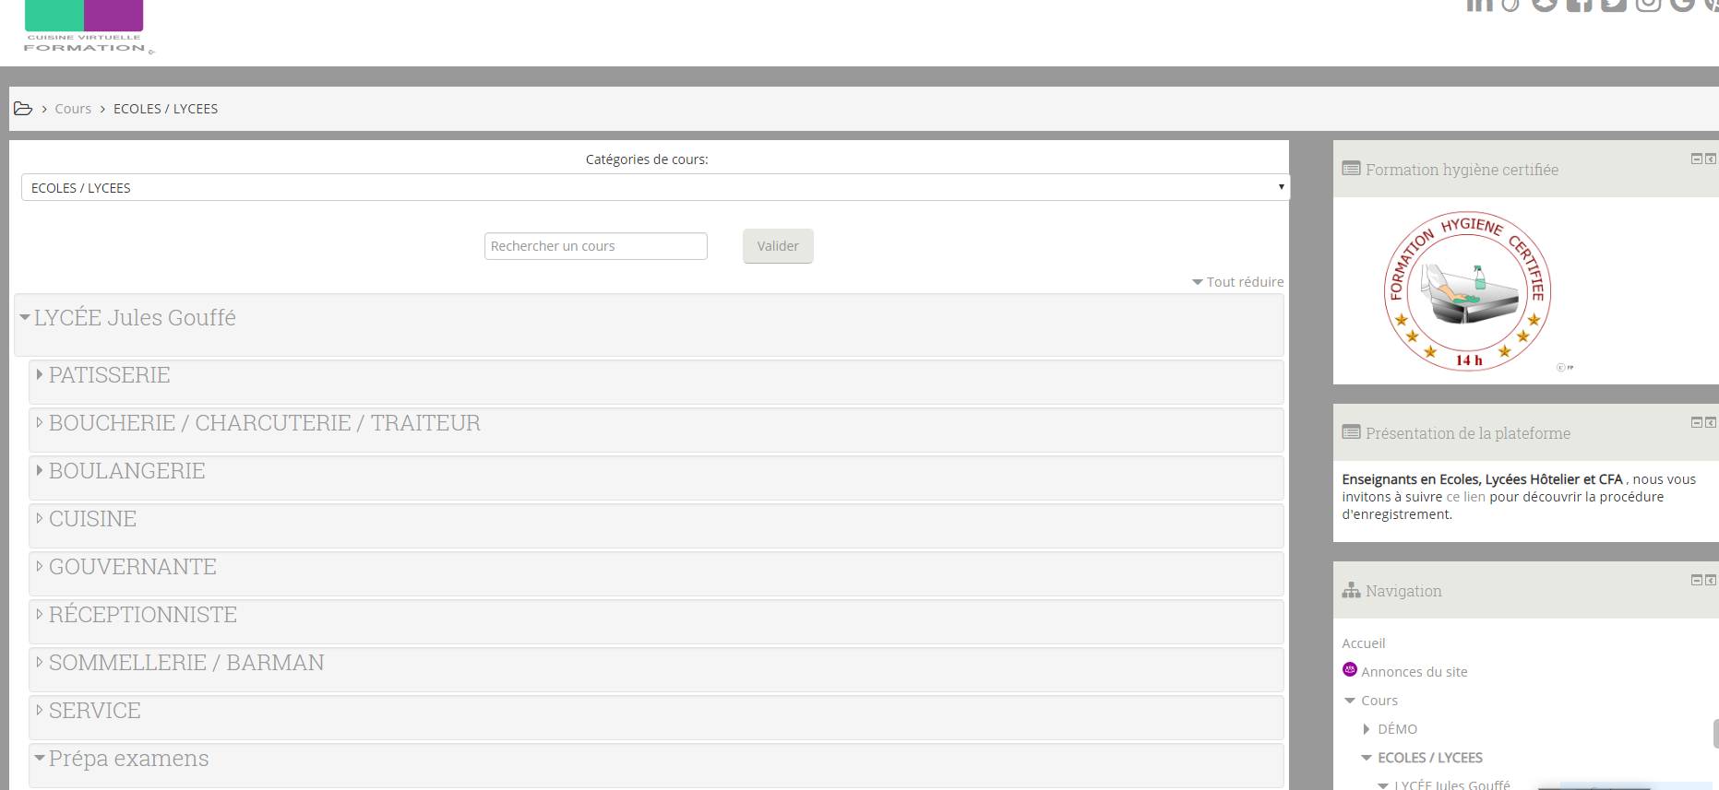1719x790 pixels.
Task: Expand DÉMO in the Navigation tree
Action: click(x=1367, y=729)
